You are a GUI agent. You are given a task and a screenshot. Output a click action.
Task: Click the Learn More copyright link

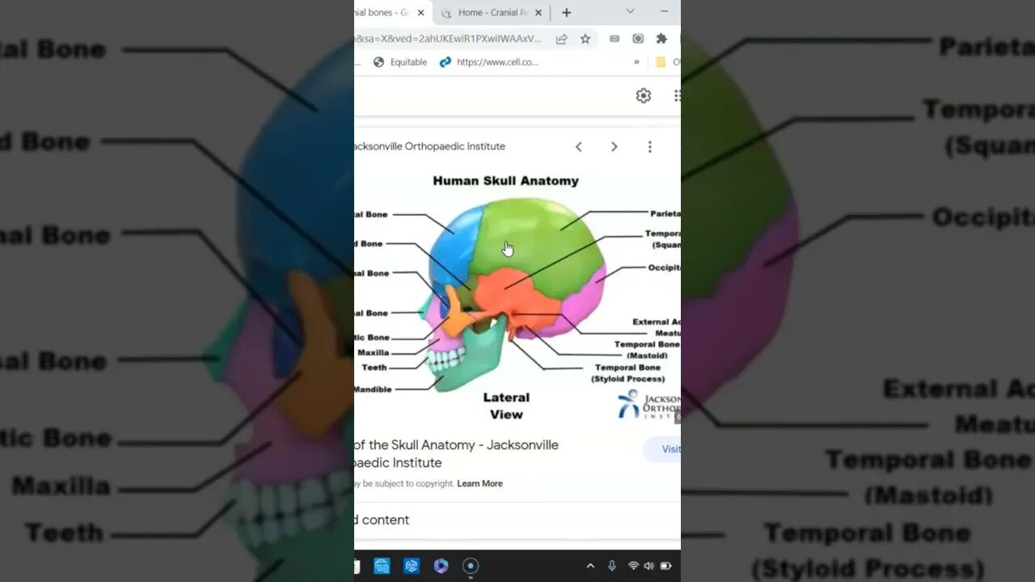(x=479, y=483)
